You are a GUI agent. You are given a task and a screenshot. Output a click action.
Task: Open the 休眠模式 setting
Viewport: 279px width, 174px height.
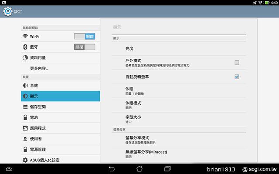179,105
